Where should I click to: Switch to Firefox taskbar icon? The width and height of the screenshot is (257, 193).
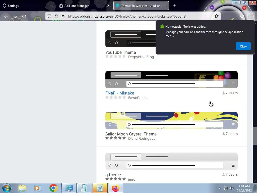(x=116, y=188)
